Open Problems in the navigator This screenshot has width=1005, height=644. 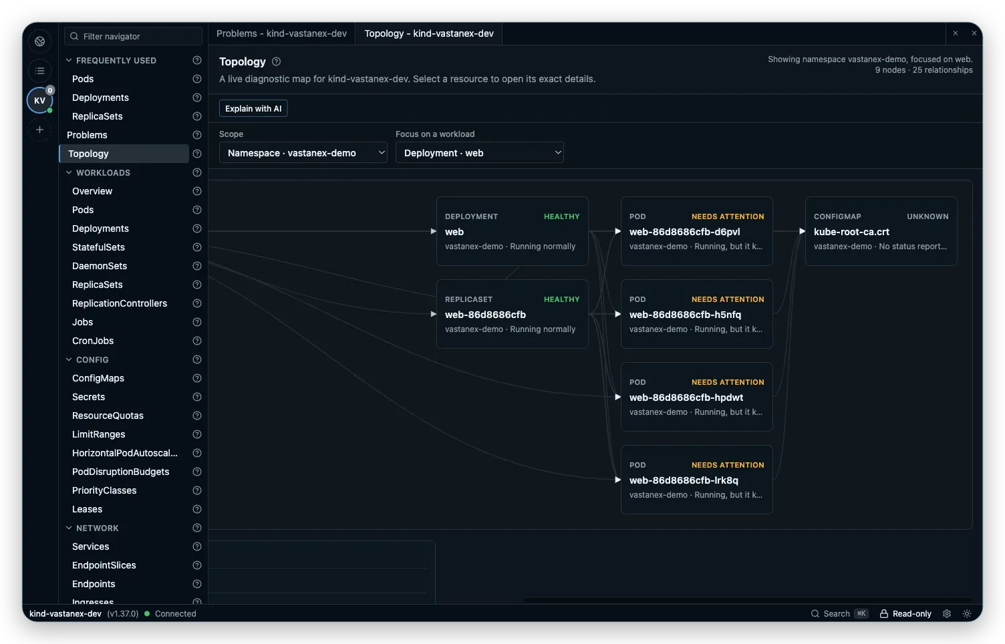[87, 135]
